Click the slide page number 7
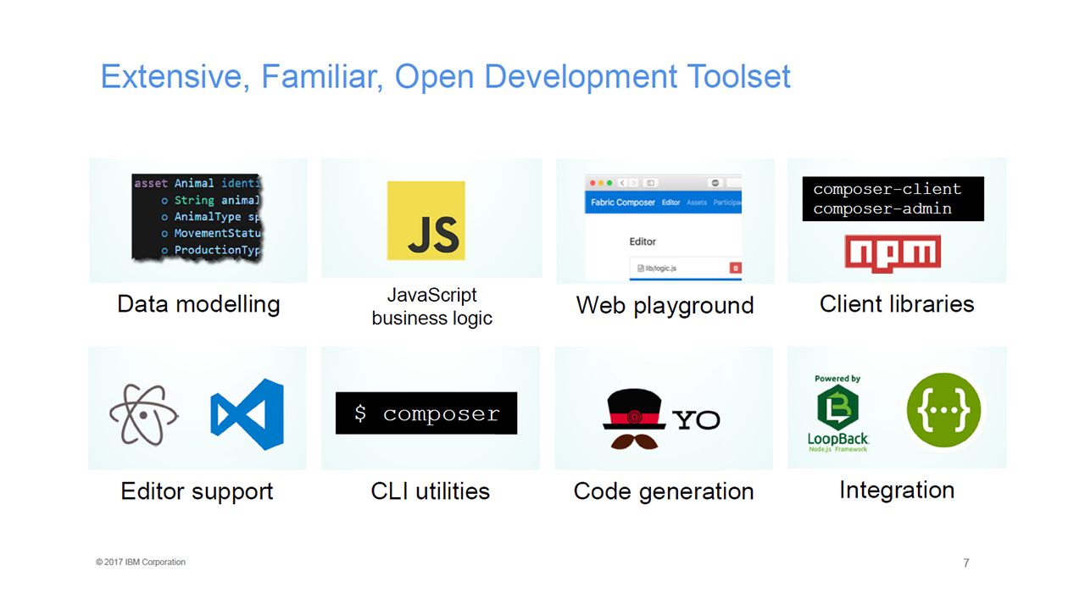This screenshot has height=610, width=1085. [966, 563]
